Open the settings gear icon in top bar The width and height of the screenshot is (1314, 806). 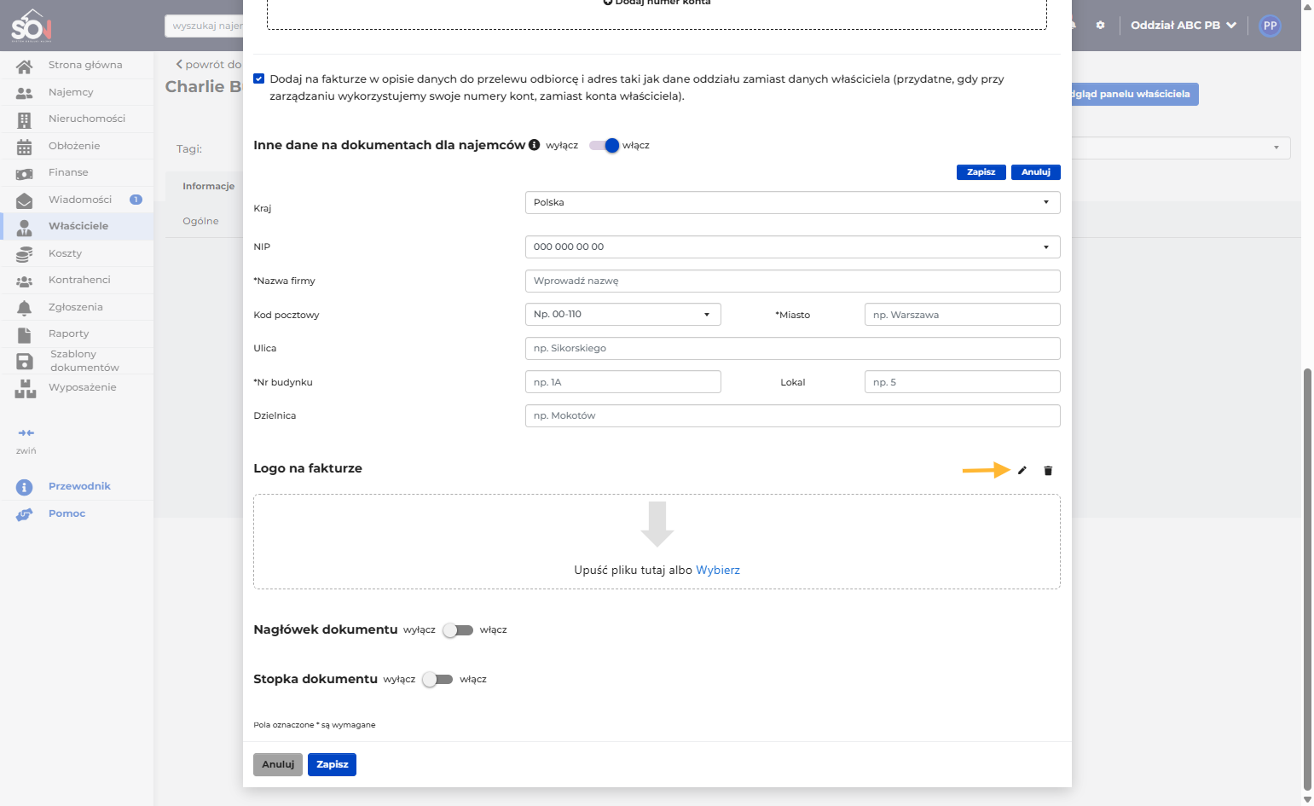coord(1100,26)
